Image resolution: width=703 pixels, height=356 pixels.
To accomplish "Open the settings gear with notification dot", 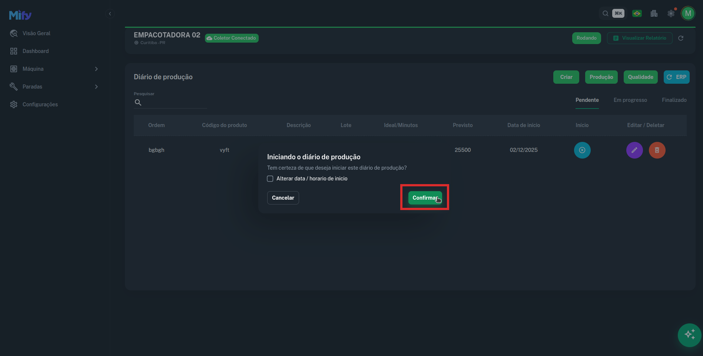I will point(671,14).
